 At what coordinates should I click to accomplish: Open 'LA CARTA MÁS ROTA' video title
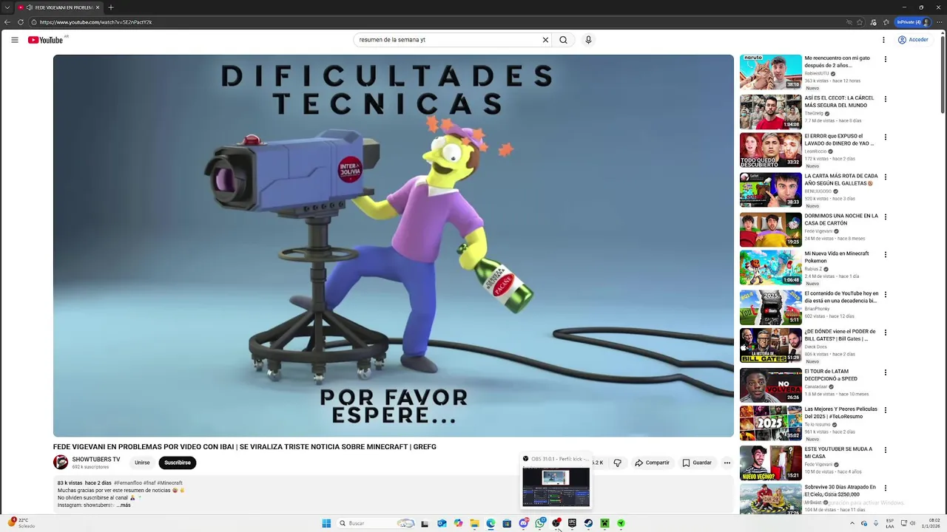[841, 180]
